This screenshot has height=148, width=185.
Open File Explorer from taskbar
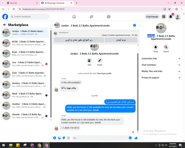tap(11, 145)
